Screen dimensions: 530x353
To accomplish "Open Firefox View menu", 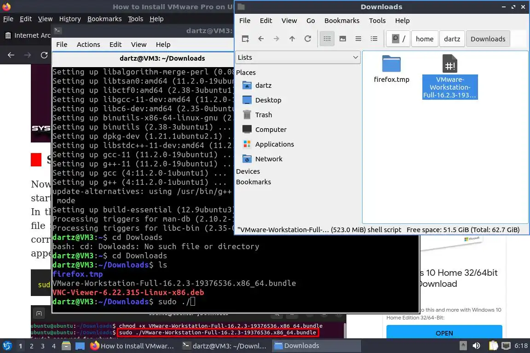I will tap(45, 19).
